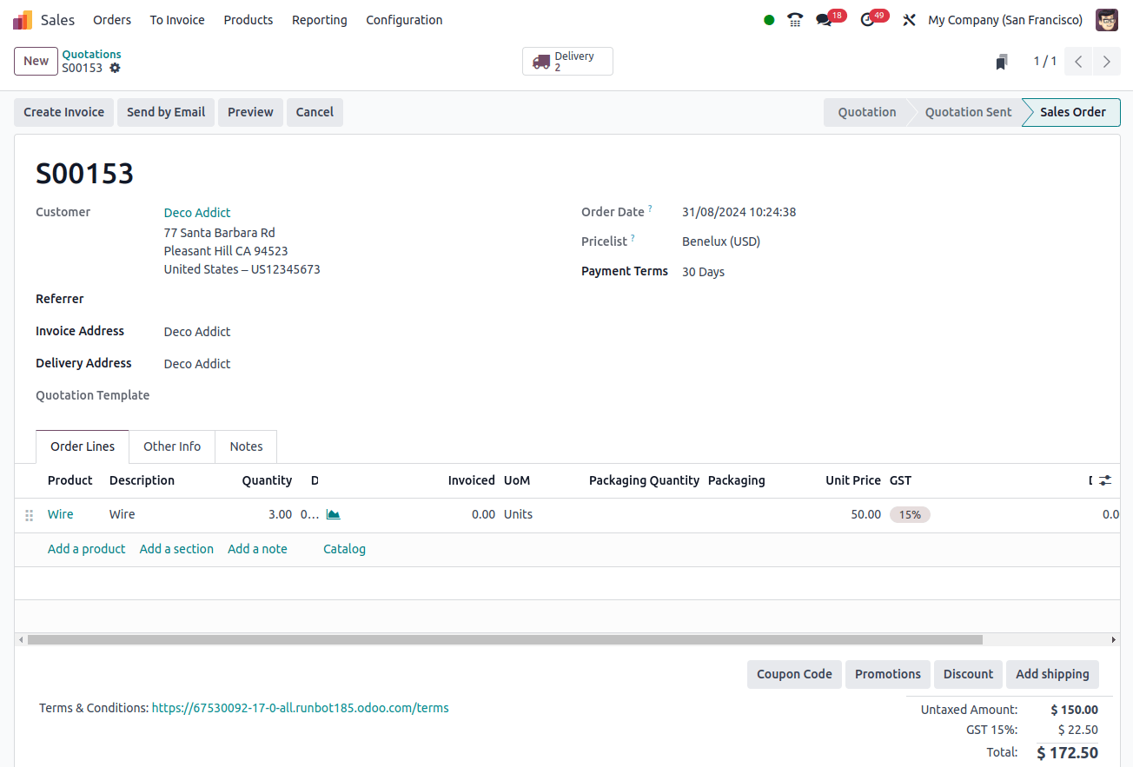This screenshot has height=767, width=1133.
Task: Click the pager 1 / 1 indicator
Action: 1045,61
